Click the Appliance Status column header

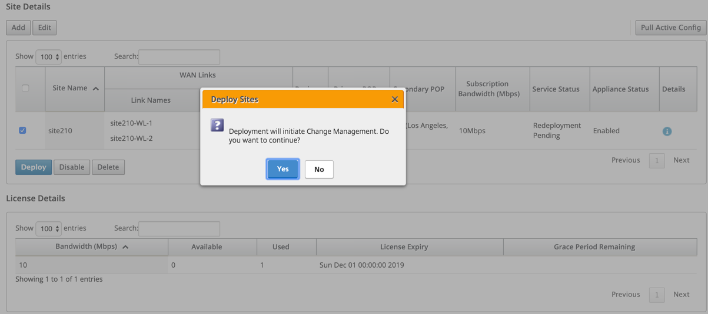click(624, 89)
